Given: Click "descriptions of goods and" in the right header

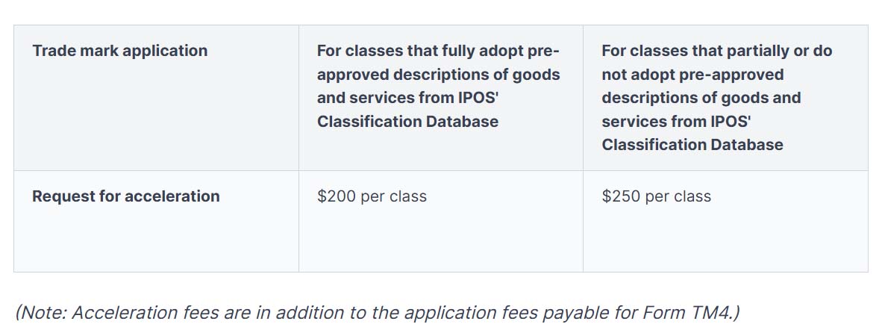Looking at the screenshot, I should click(701, 98).
